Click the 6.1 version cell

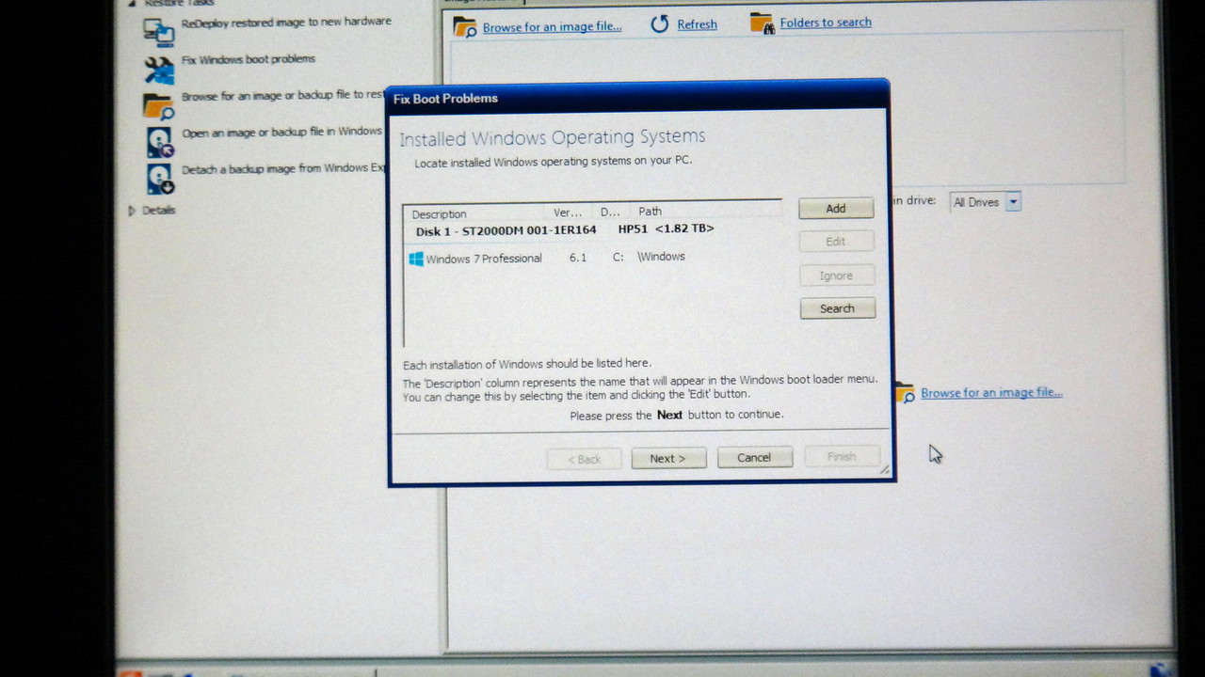click(578, 258)
